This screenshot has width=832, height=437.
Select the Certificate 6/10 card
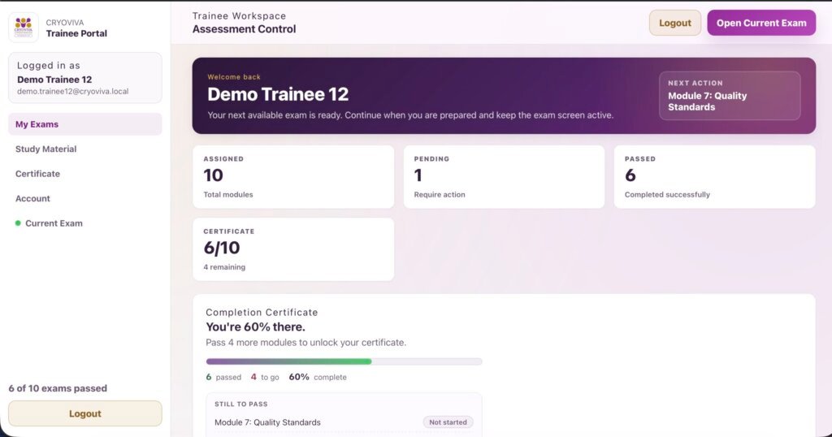click(x=293, y=249)
